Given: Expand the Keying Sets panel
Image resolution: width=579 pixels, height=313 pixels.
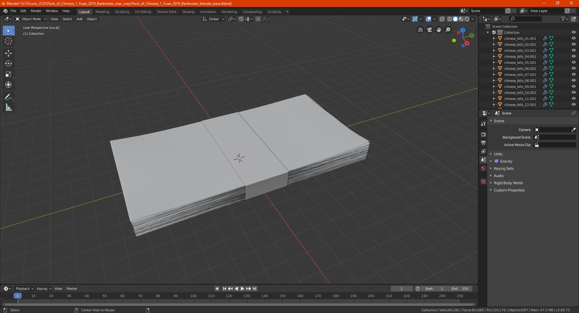Looking at the screenshot, I should [503, 169].
